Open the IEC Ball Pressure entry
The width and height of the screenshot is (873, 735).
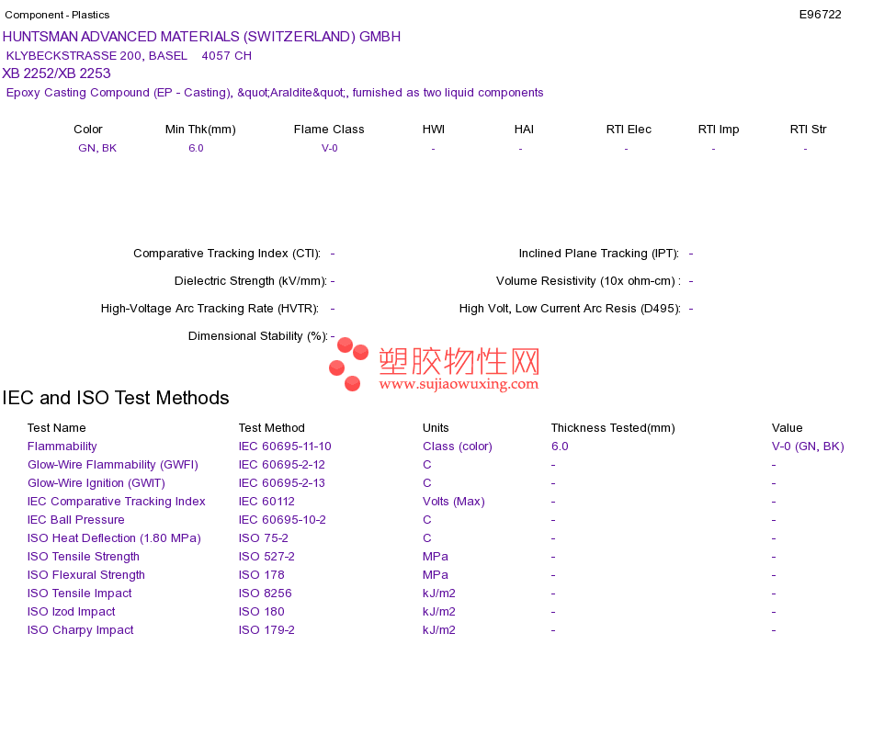75,520
